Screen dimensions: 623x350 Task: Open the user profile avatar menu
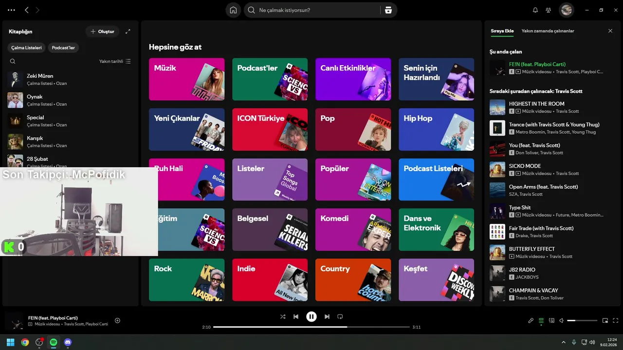[x=566, y=10]
